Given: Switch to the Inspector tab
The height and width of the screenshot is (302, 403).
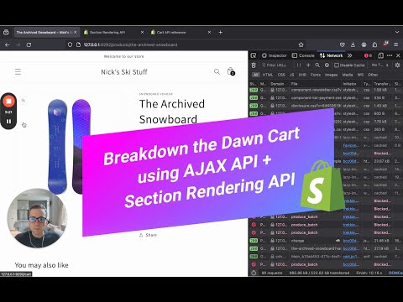Looking at the screenshot, I should (275, 55).
